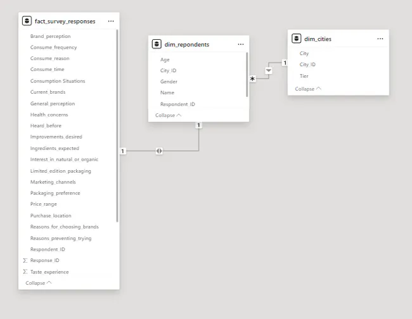Click the dim_repondents field list scrollbar

pyautogui.click(x=247, y=75)
